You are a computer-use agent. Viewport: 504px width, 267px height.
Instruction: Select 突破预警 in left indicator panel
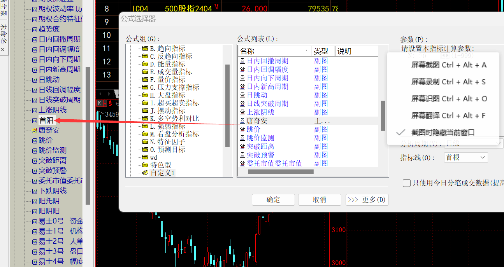53,171
